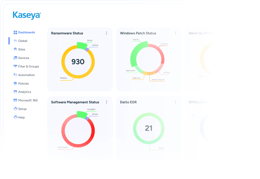This screenshot has height=179, width=260.
Task: Click the Kaseya logo
Action: point(27,15)
